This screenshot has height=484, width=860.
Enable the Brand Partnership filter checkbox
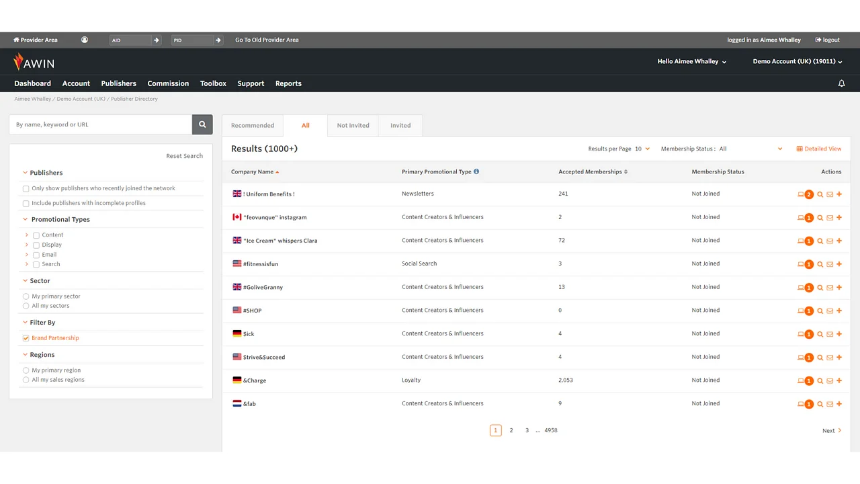pyautogui.click(x=26, y=337)
